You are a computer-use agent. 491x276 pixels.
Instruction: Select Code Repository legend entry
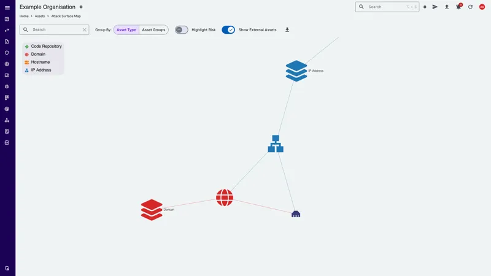tap(46, 46)
